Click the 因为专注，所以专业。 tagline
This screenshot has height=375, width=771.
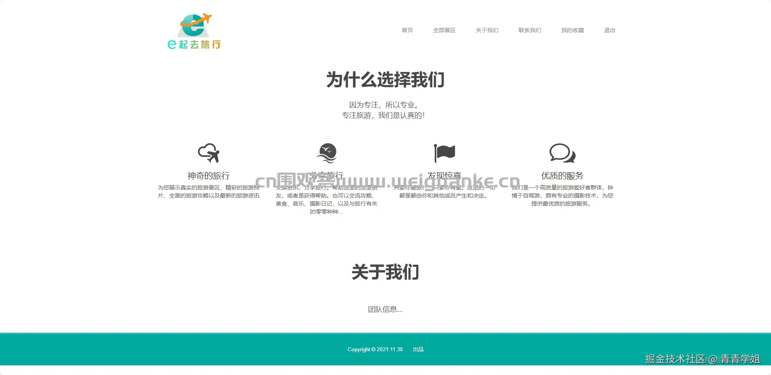385,105
